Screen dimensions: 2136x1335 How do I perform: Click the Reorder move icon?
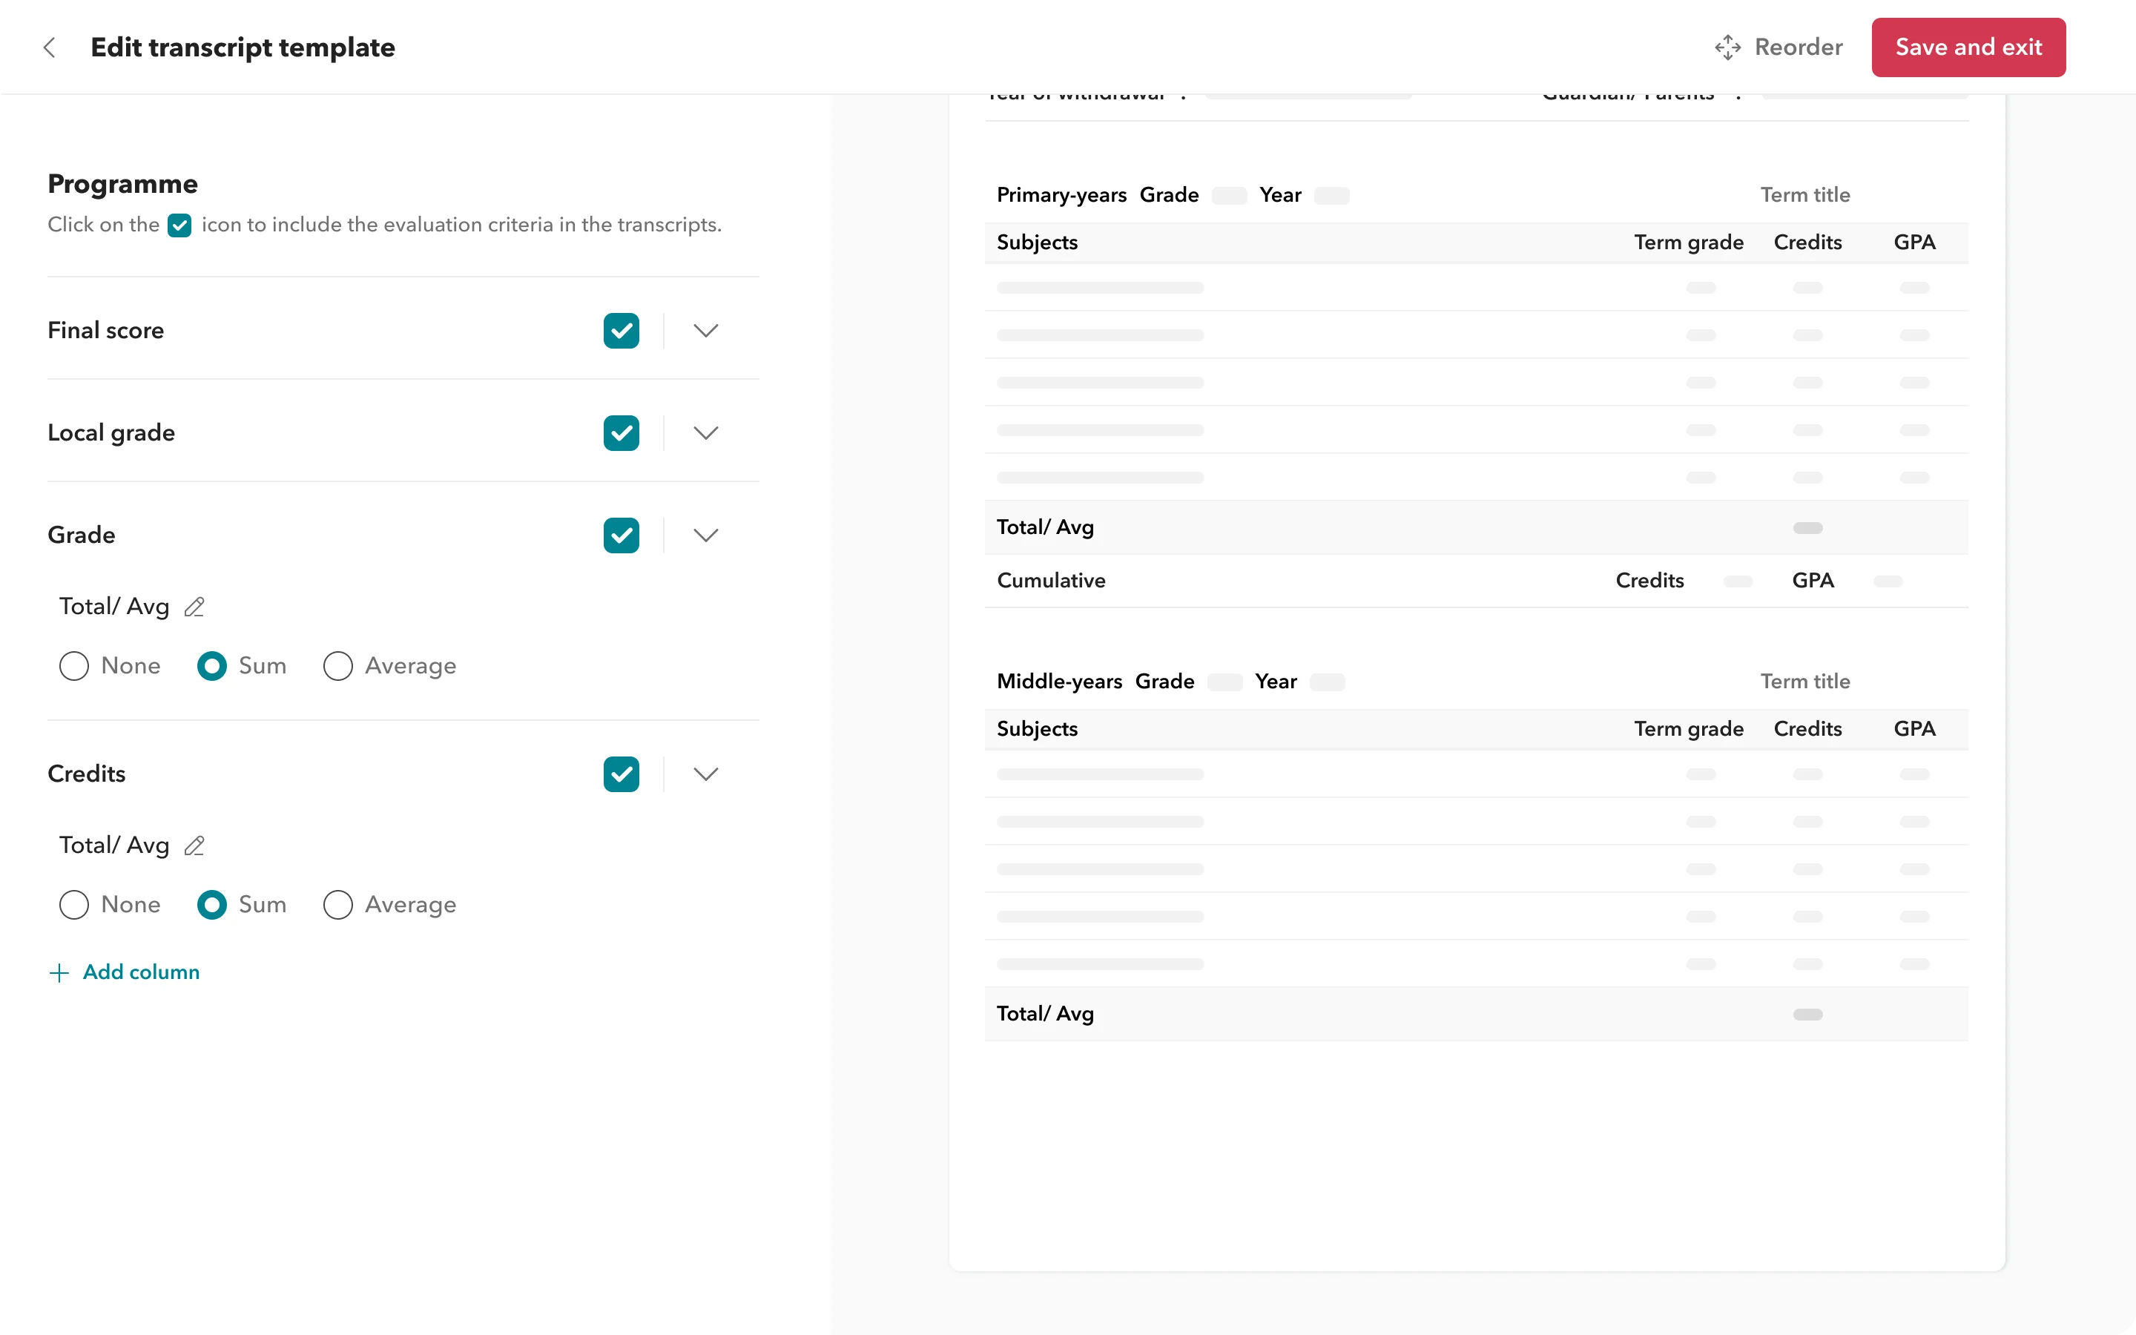point(1729,47)
